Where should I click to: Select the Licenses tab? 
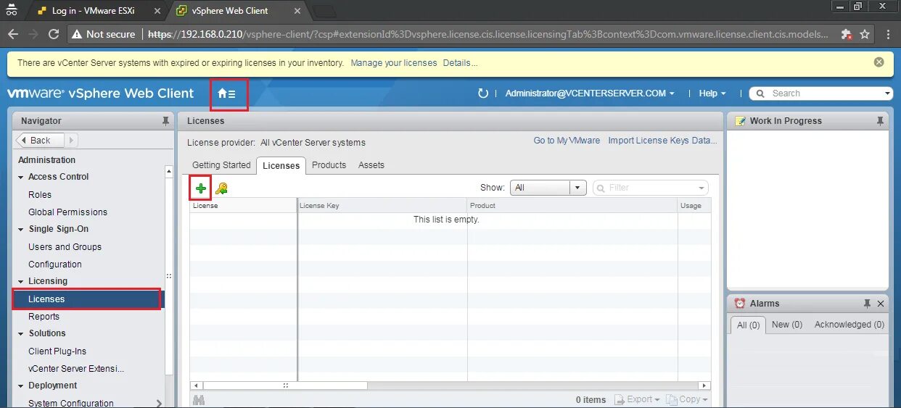click(x=281, y=166)
